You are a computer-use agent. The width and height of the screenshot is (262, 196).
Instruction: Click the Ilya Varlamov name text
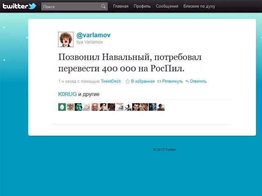90,42
